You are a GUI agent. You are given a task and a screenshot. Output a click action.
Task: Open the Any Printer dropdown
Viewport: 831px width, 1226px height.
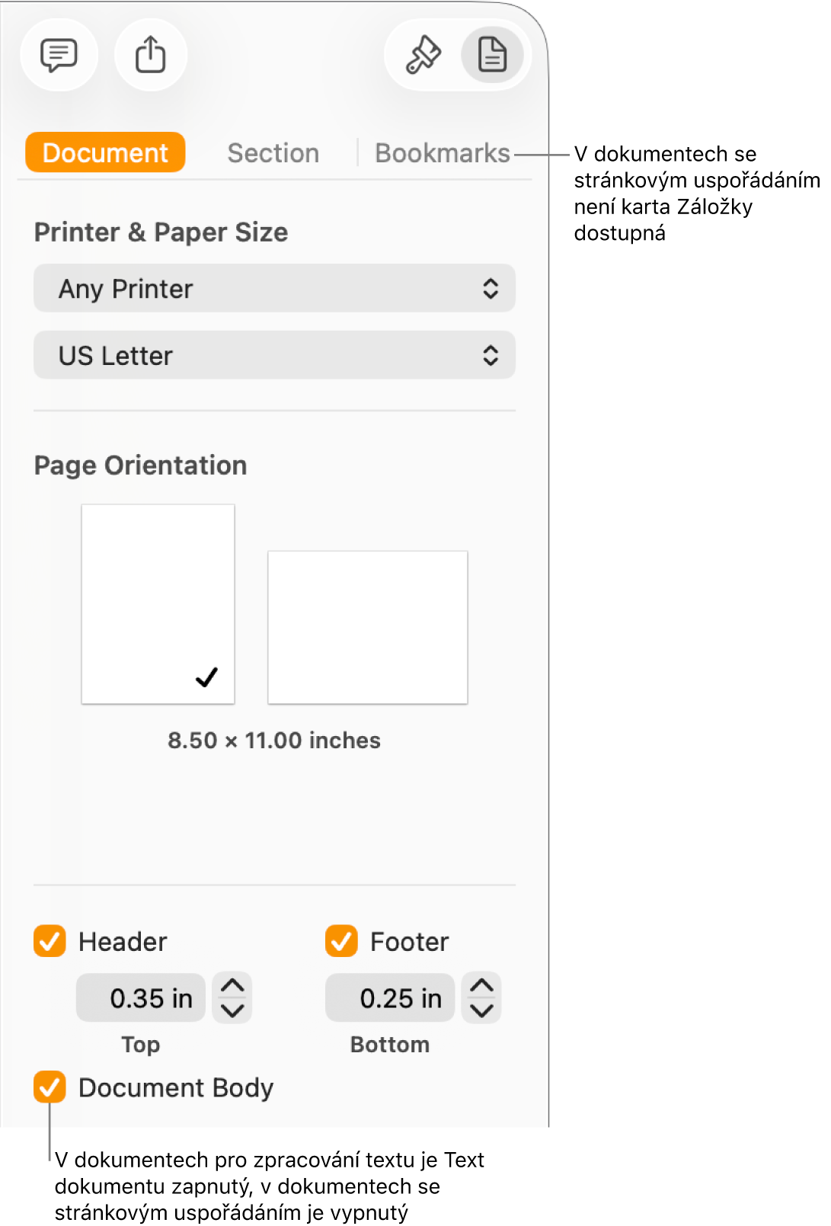click(x=274, y=289)
